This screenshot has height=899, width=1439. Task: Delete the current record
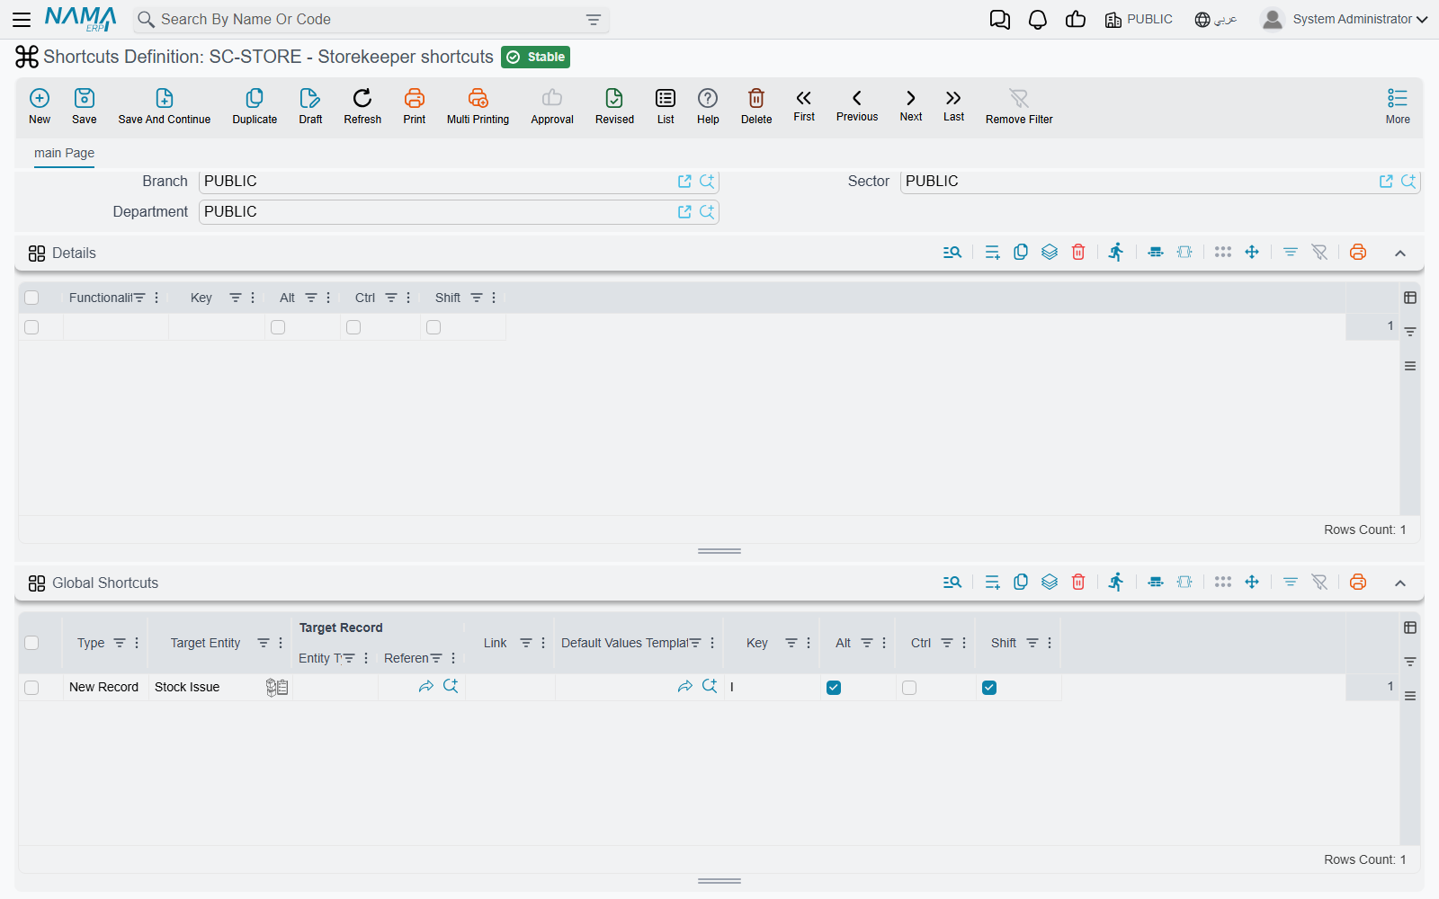click(756, 106)
